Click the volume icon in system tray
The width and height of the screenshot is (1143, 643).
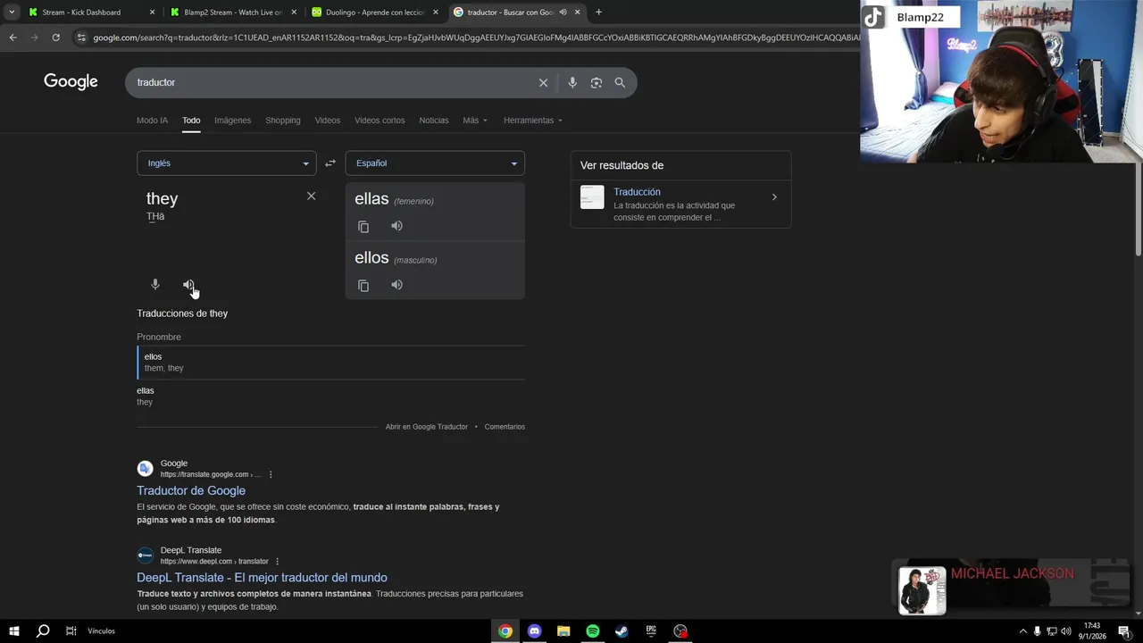(x=1066, y=631)
